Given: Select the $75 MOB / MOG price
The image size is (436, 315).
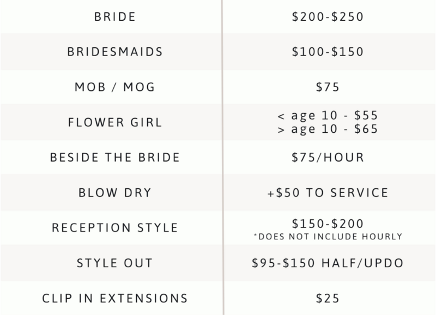Looking at the screenshot, I should (328, 87).
